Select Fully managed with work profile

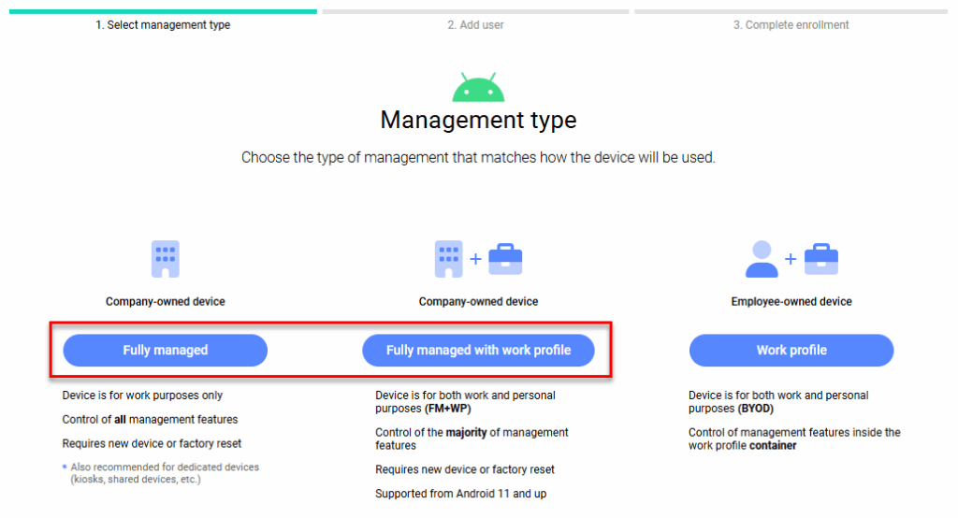click(478, 350)
